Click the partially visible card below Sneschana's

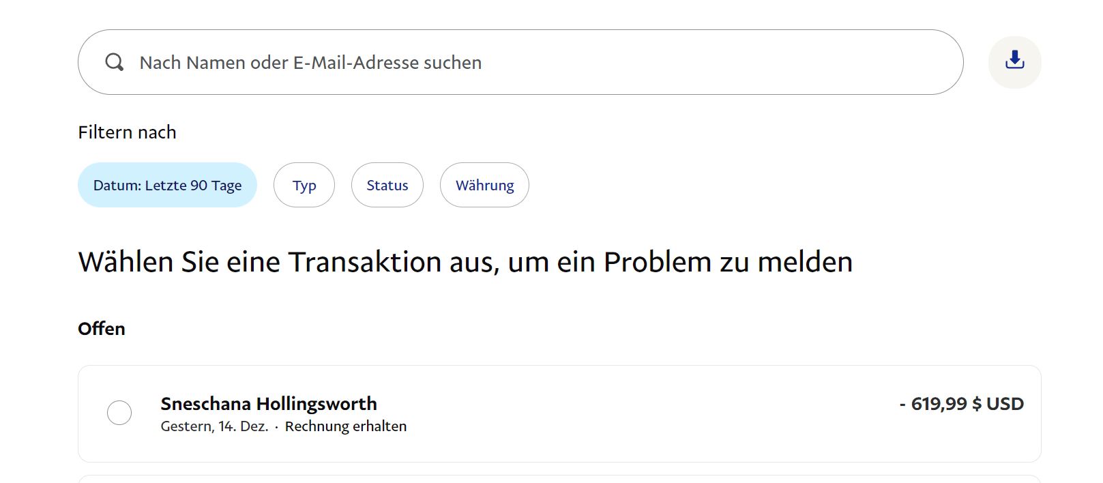pyautogui.click(x=559, y=479)
